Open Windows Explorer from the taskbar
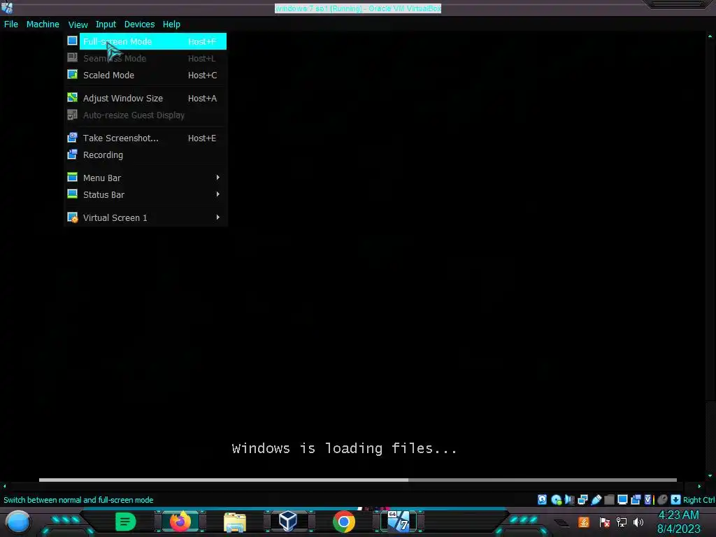 (235, 522)
